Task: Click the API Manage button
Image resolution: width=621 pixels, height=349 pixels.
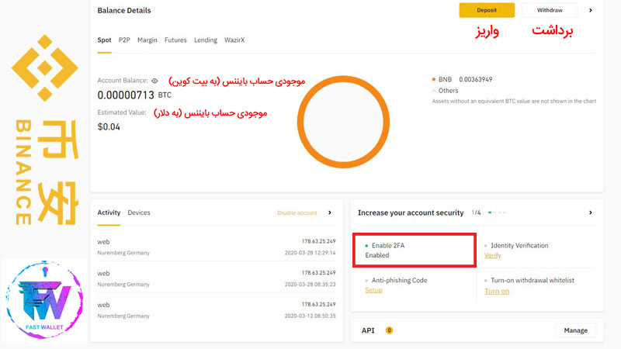Action: (575, 330)
